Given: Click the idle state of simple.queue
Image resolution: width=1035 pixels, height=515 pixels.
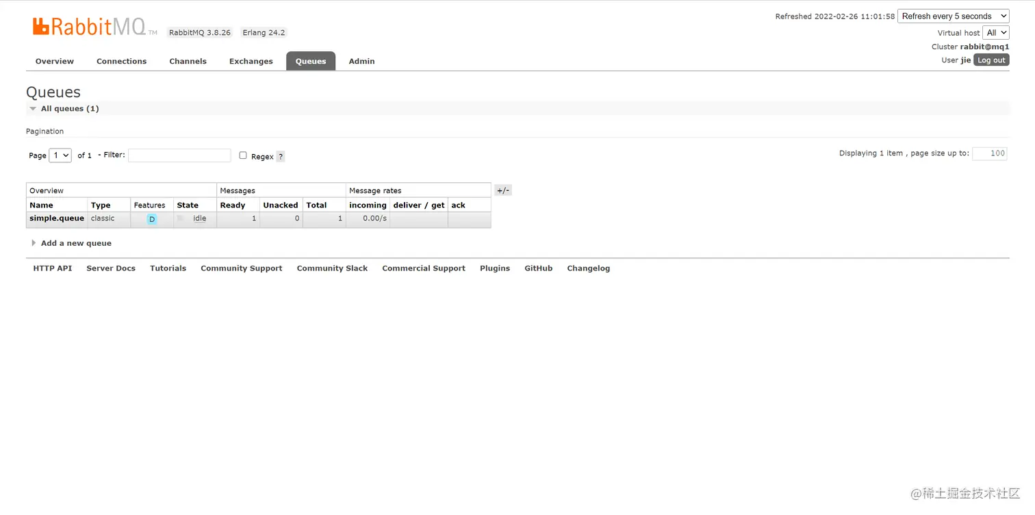Looking at the screenshot, I should tap(200, 218).
